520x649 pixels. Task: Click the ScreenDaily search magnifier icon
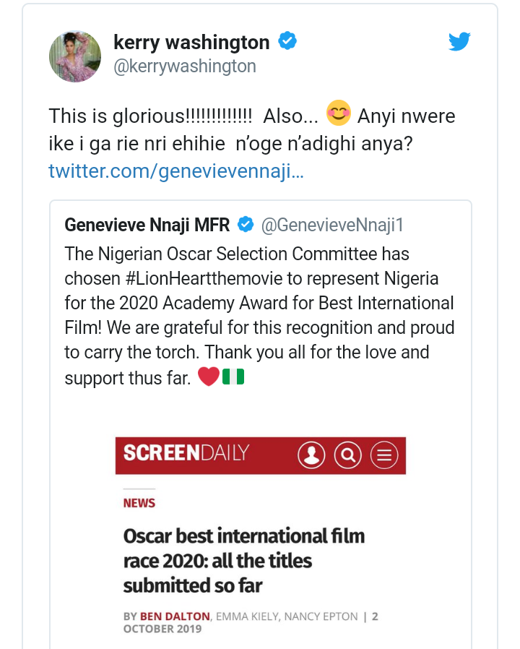coord(347,455)
